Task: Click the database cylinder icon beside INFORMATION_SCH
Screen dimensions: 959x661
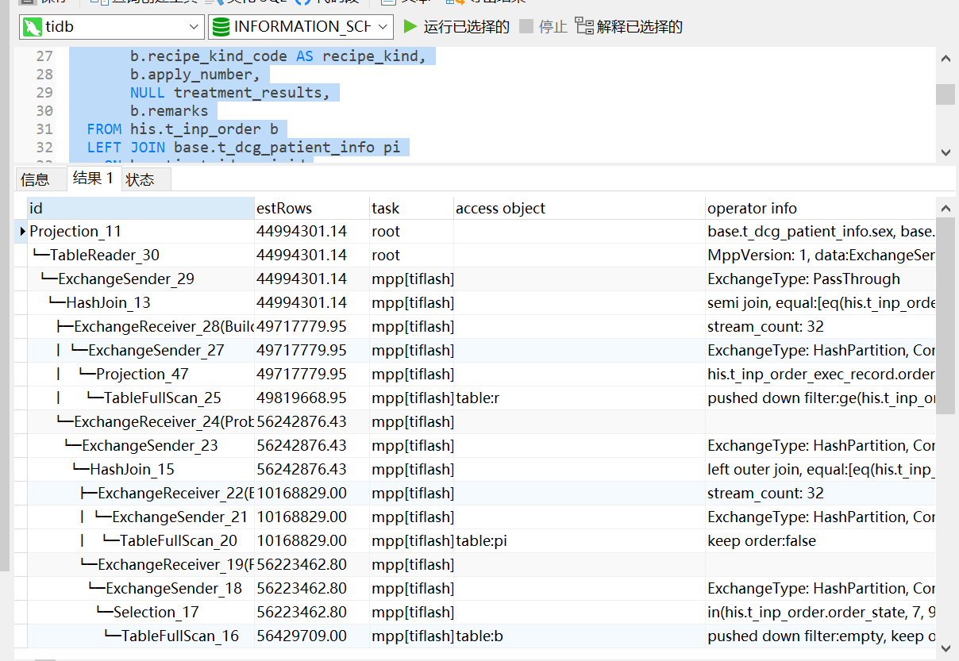Action: click(220, 26)
